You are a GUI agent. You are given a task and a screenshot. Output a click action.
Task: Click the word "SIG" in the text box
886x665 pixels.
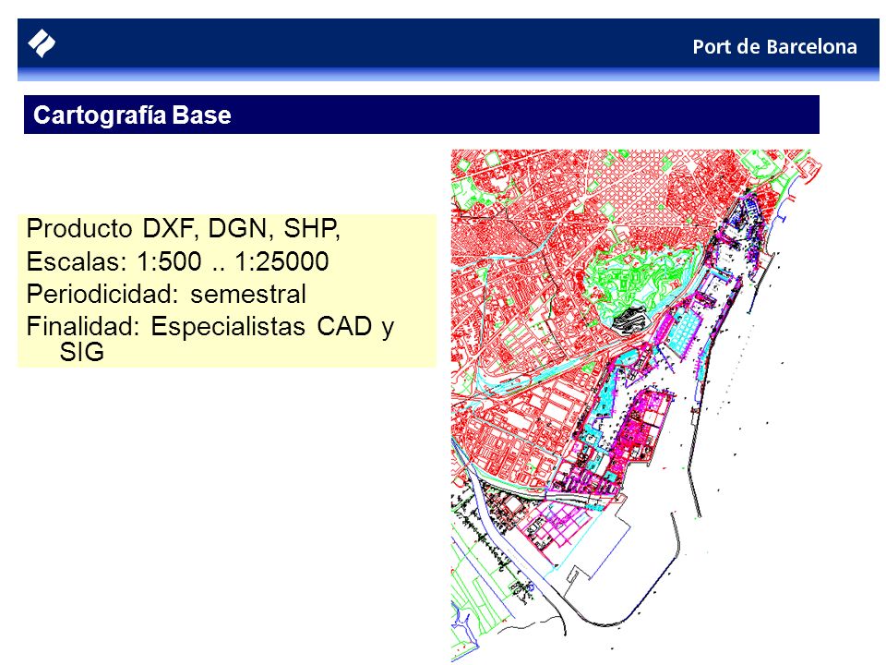pos(82,352)
